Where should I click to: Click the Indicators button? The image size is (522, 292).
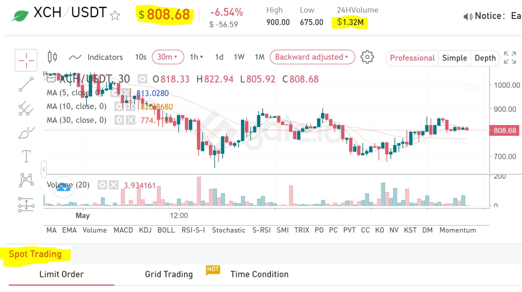point(96,57)
